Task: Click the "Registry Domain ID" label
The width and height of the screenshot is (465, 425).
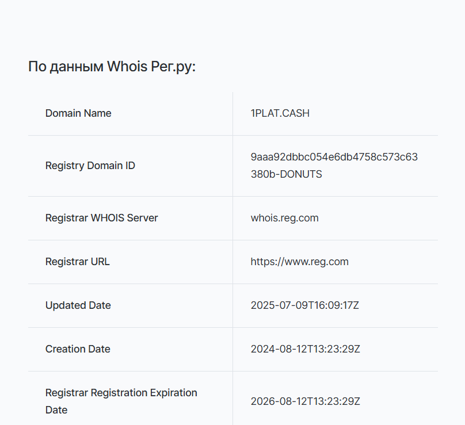Action: pos(90,166)
